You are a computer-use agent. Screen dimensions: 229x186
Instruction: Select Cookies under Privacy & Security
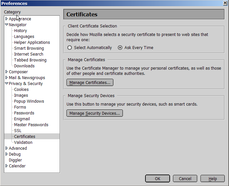(21, 89)
